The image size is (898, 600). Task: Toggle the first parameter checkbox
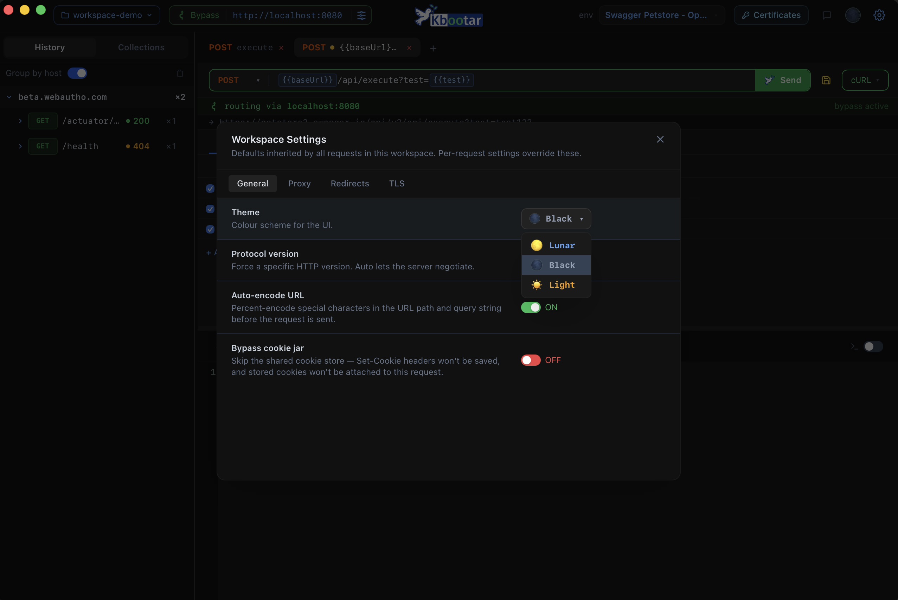coord(210,188)
